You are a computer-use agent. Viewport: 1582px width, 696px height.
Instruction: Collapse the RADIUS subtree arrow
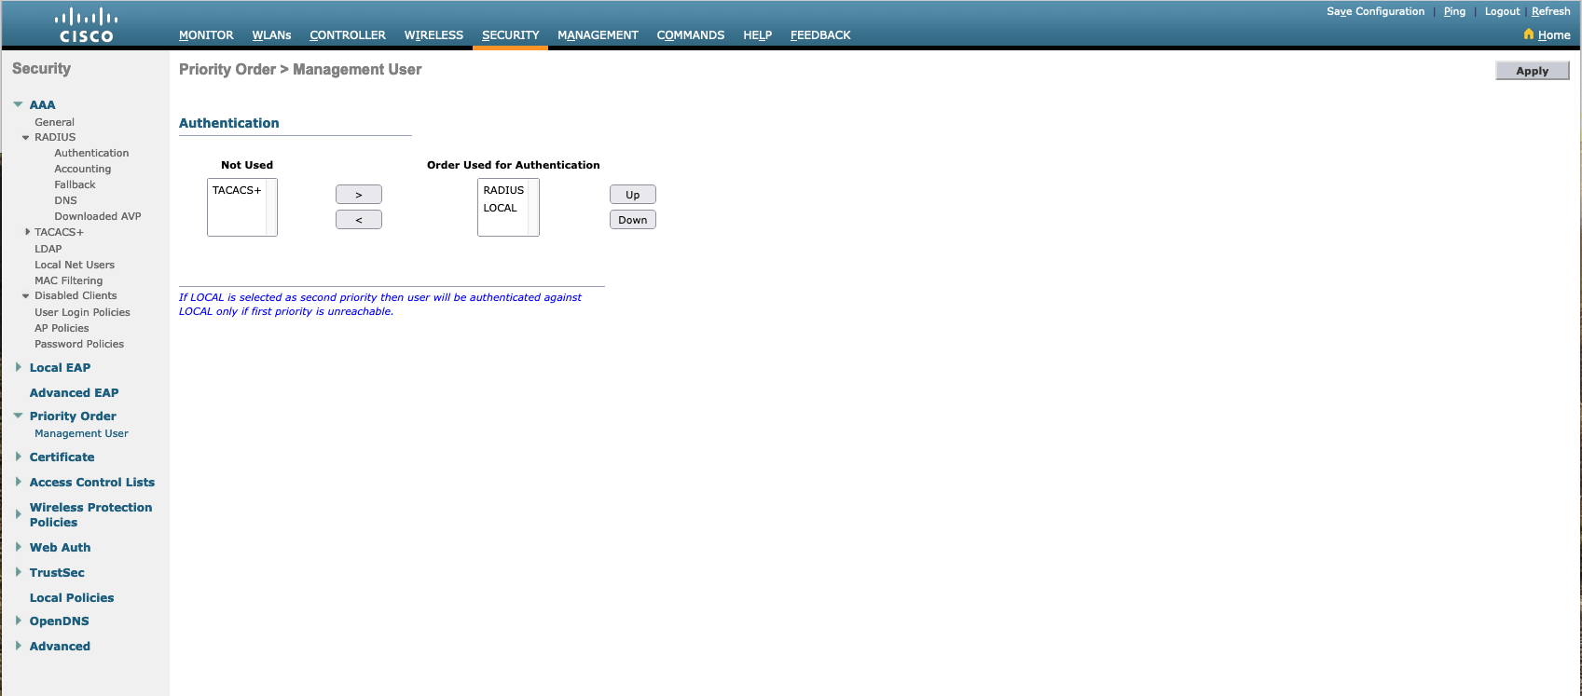click(26, 138)
